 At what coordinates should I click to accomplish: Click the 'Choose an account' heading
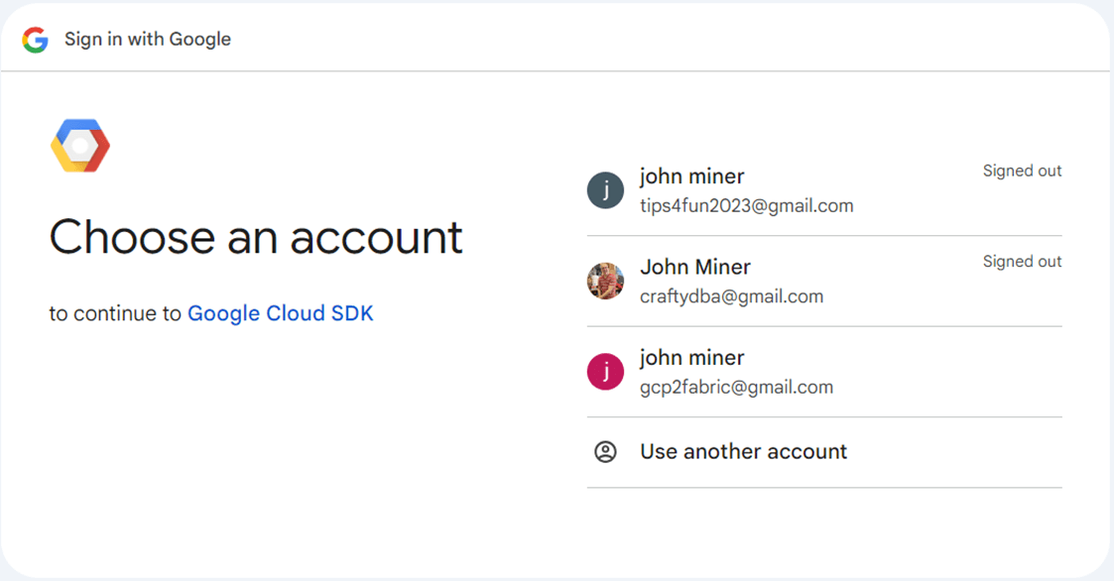point(256,237)
